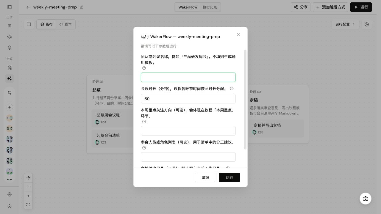This screenshot has height=214, width=381.
Task: Click the dialog's black 运行 button
Action: 229,177
